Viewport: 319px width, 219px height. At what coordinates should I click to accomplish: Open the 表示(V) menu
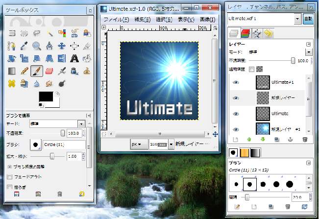(186, 20)
